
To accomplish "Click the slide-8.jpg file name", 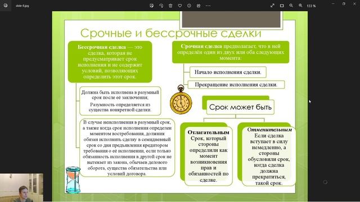I will pos(22,6).
